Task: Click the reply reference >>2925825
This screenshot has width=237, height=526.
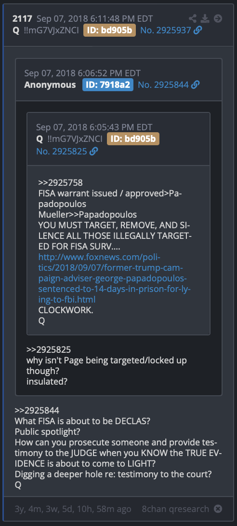Action: point(49,349)
